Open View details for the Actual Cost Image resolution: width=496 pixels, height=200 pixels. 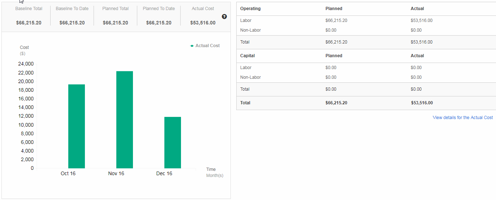[x=462, y=118]
